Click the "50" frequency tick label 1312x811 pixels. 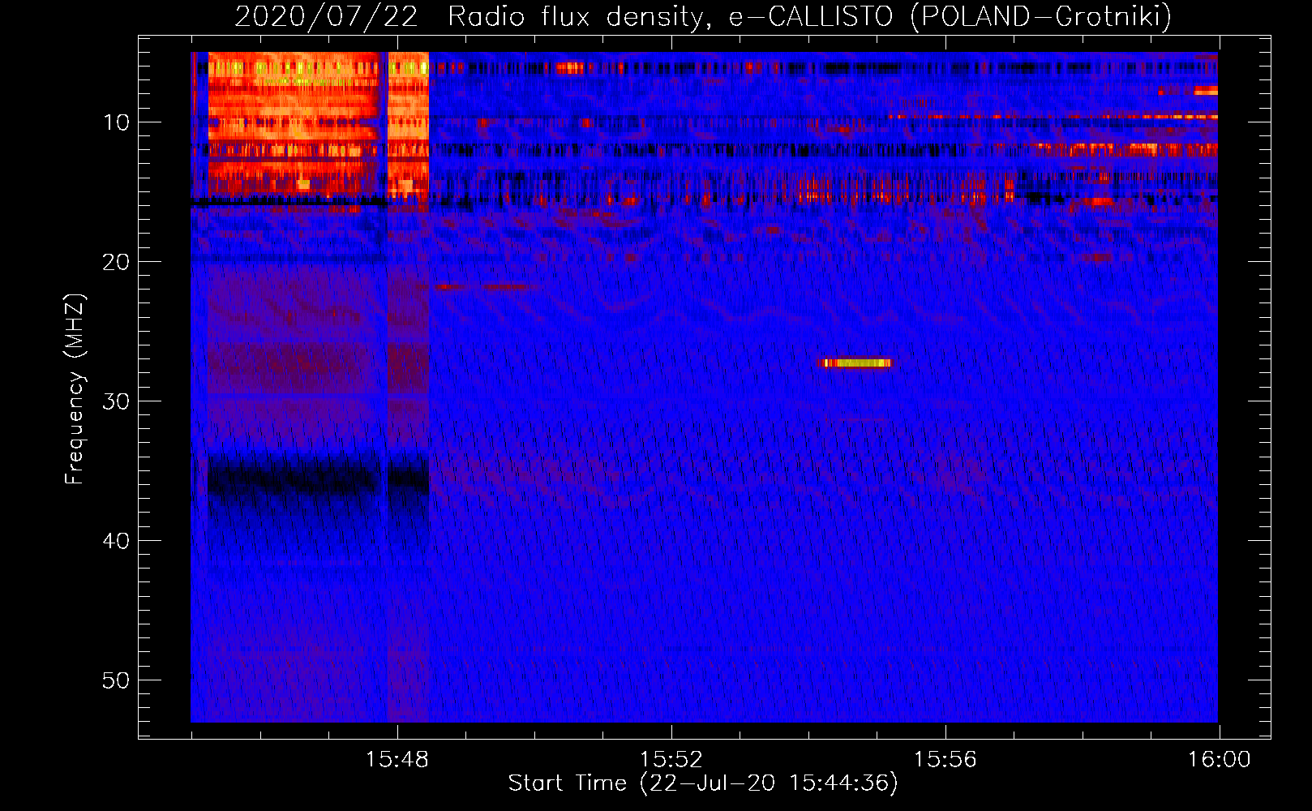pos(117,680)
